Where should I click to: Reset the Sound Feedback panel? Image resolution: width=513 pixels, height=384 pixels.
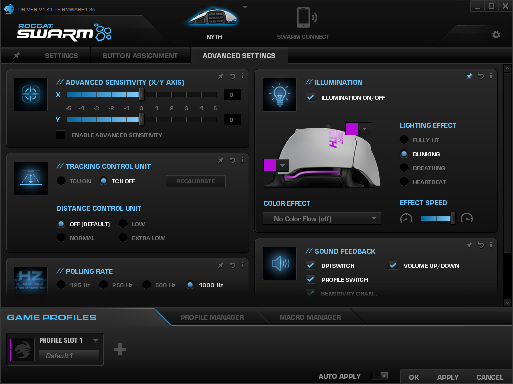(x=481, y=245)
